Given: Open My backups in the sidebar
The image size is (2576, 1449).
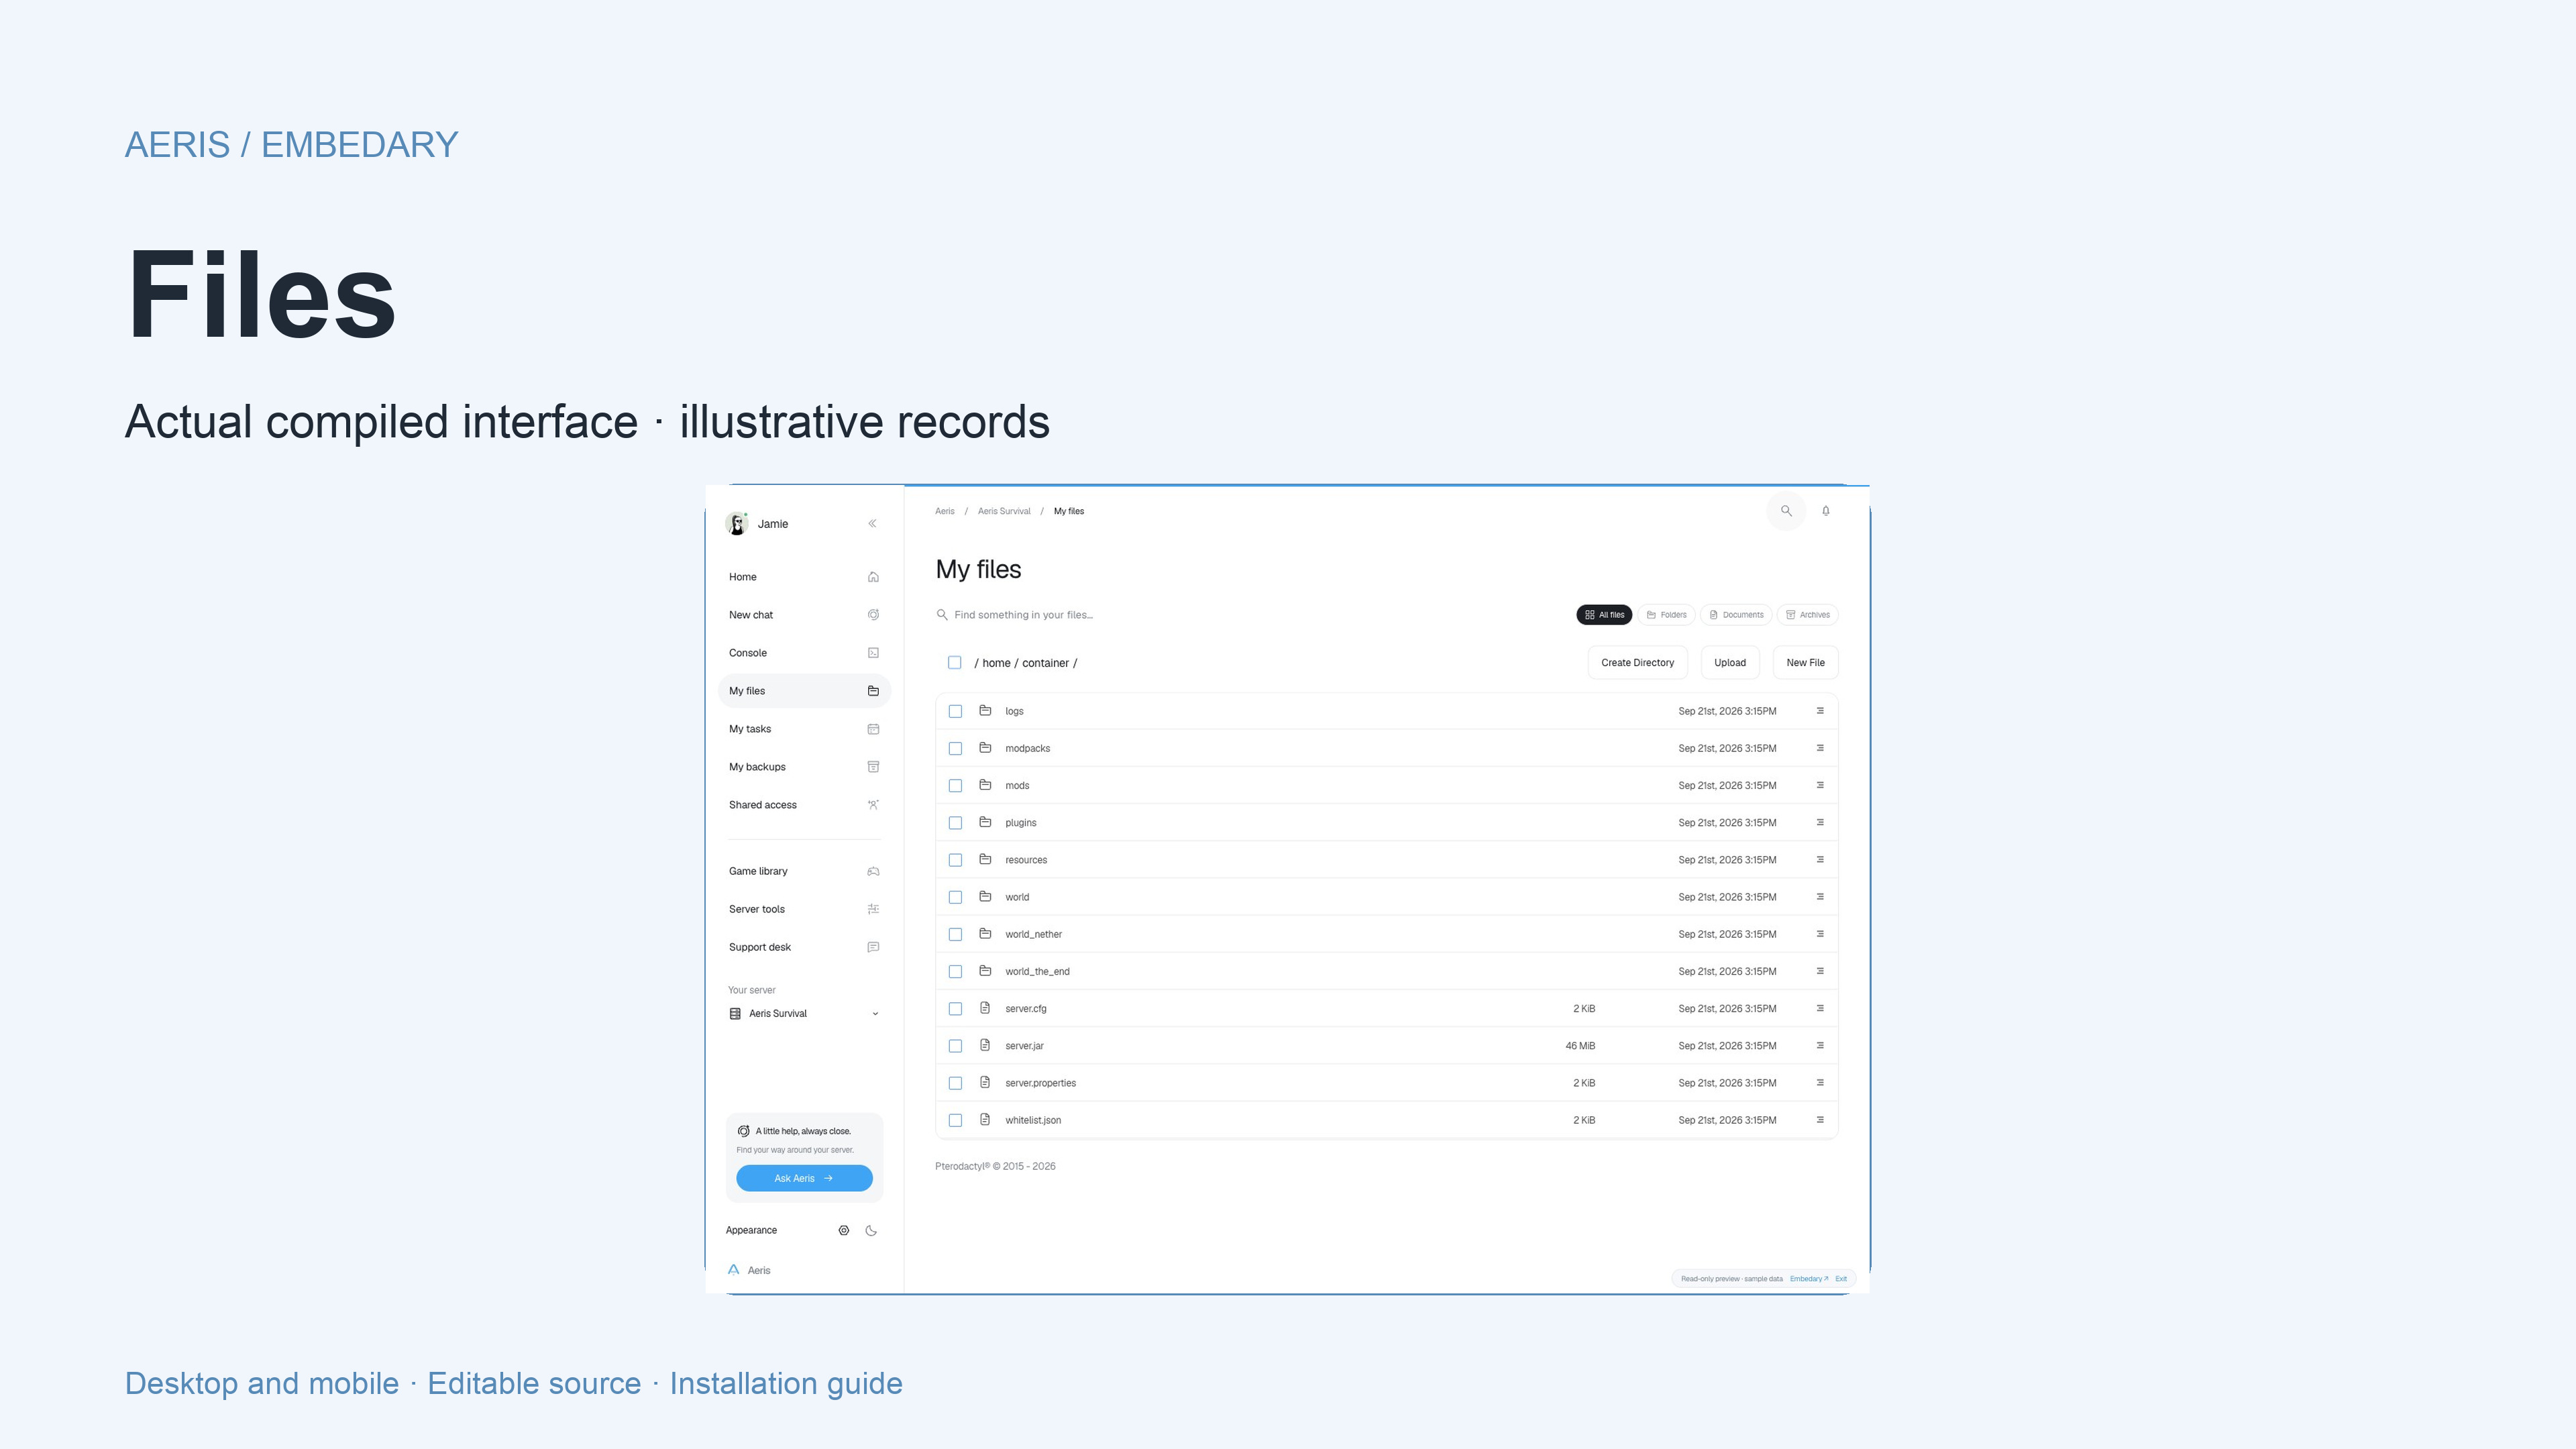Looking at the screenshot, I should pyautogui.click(x=804, y=767).
